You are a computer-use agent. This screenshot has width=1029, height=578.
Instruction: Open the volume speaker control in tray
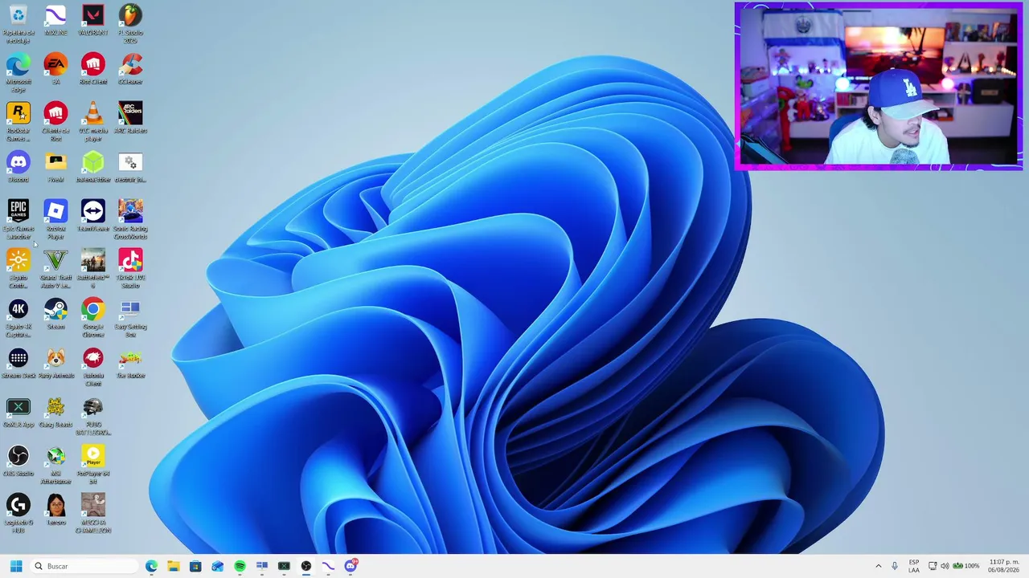pos(945,566)
